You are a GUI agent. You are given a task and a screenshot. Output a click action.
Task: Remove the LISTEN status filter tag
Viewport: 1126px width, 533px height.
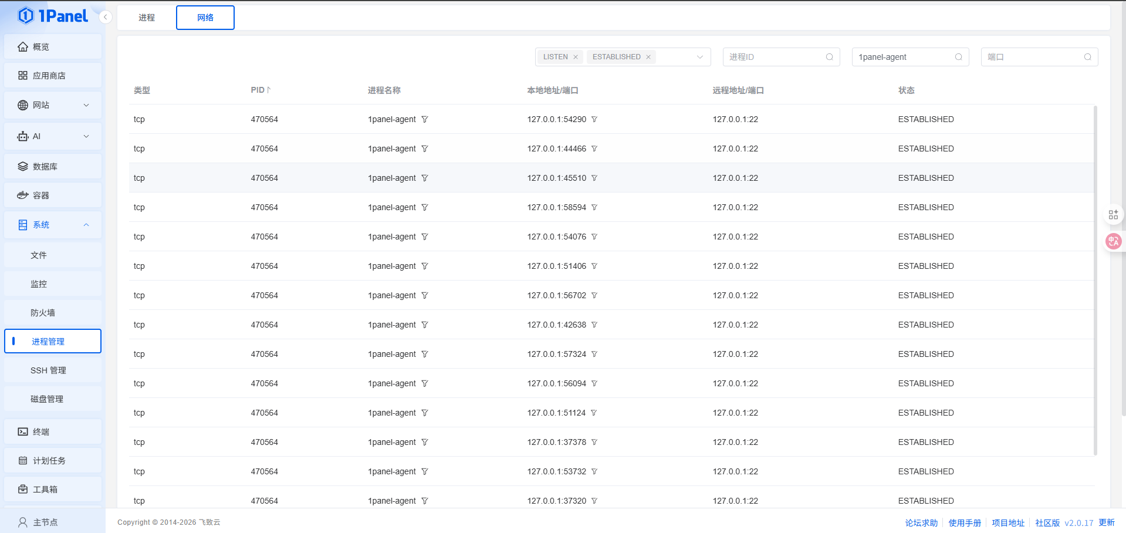pos(576,57)
